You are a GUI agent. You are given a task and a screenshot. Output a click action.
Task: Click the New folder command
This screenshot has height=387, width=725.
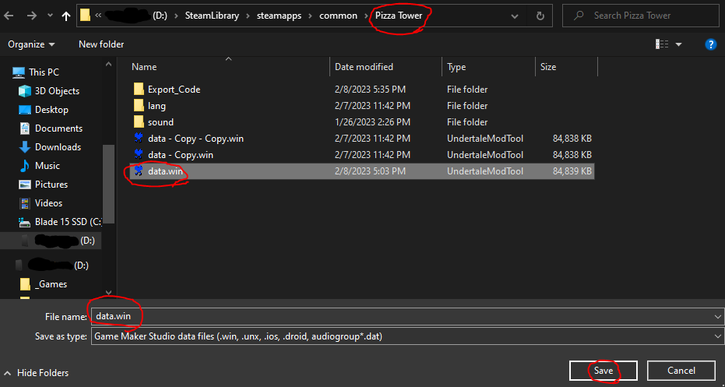101,44
